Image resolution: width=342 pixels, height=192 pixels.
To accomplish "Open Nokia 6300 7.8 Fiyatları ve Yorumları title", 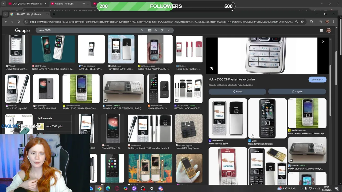I will coord(232,79).
